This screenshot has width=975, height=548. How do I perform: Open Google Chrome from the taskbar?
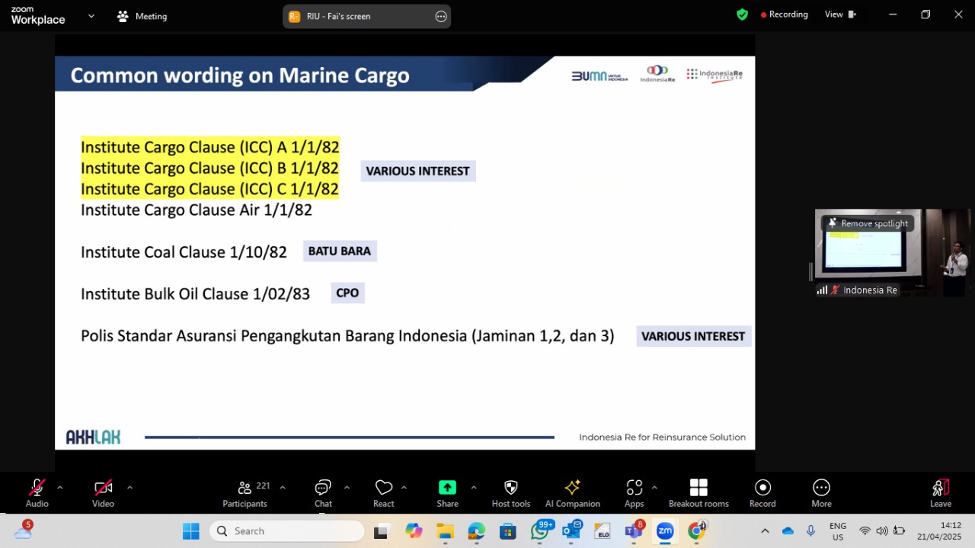696,531
